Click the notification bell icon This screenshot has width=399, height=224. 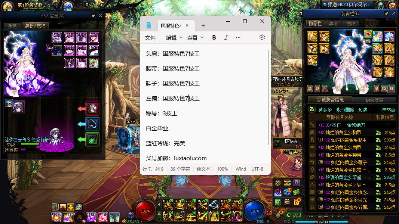click(278, 215)
